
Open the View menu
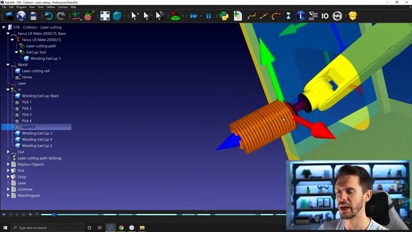[x=32, y=7]
